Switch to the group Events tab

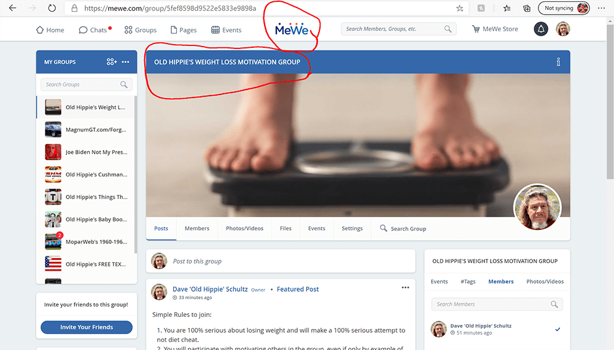[316, 229]
